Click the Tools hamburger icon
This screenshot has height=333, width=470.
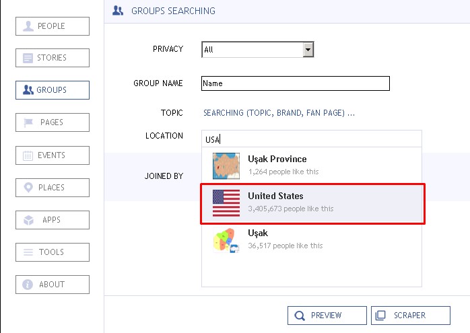click(x=28, y=252)
